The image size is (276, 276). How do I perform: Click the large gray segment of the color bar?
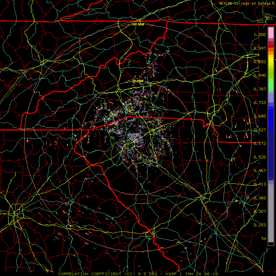pyautogui.click(x=271, y=213)
